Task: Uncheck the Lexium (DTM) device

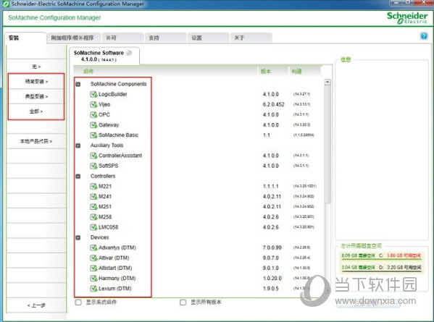Action: point(93,289)
